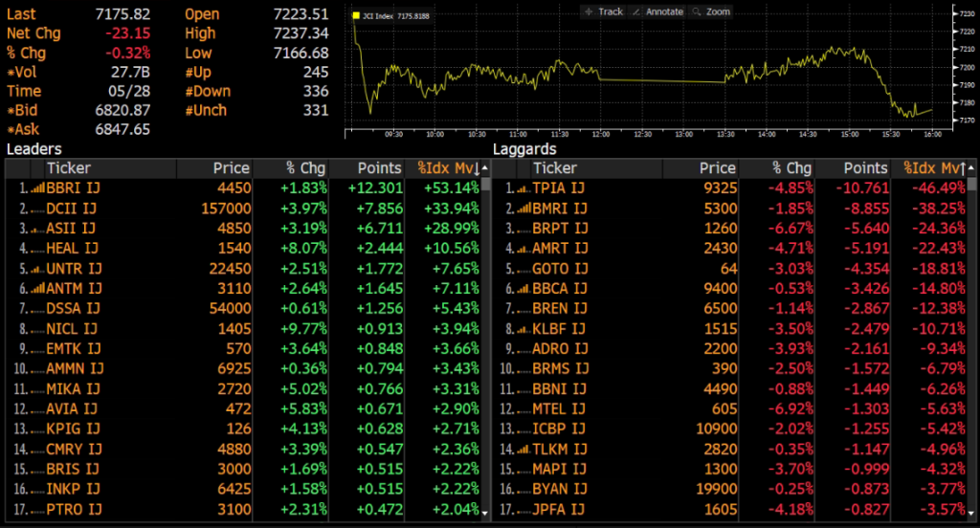Select BBRI IJ ticker in Leaders

[73, 188]
